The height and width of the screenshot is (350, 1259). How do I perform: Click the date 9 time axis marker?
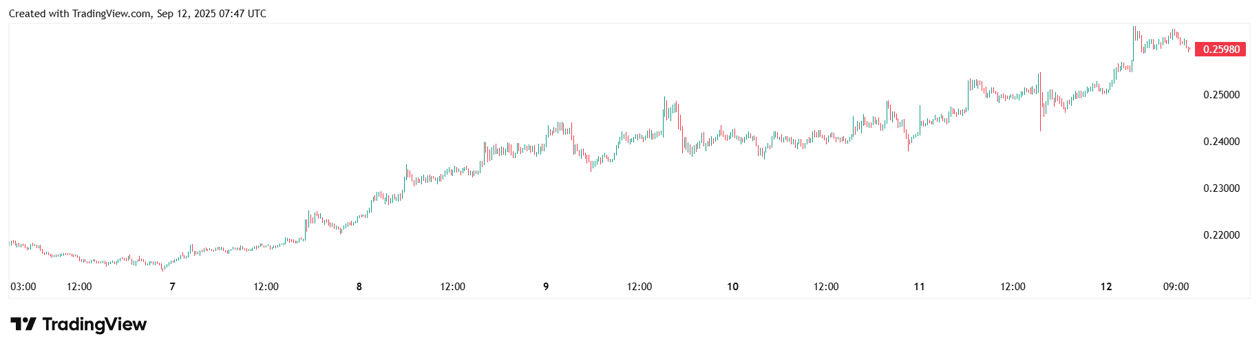point(546,287)
